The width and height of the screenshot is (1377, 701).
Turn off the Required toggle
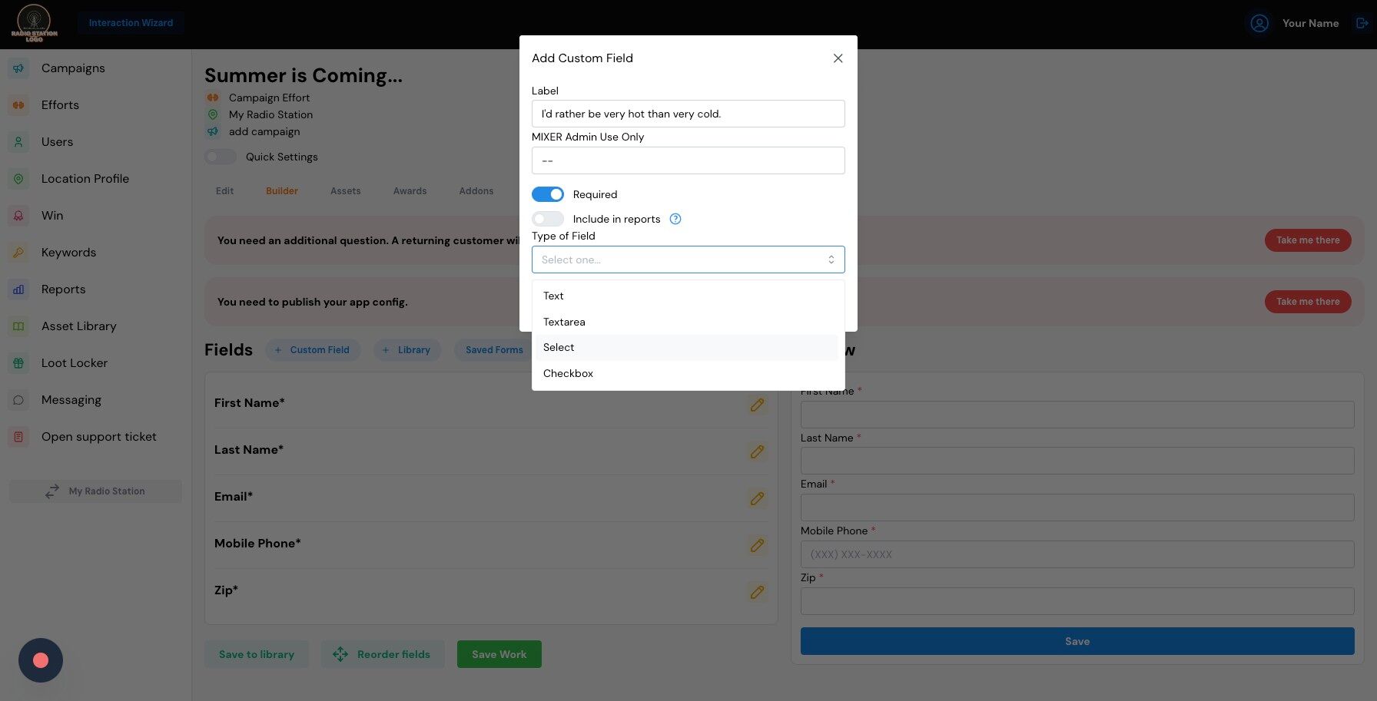click(x=548, y=194)
